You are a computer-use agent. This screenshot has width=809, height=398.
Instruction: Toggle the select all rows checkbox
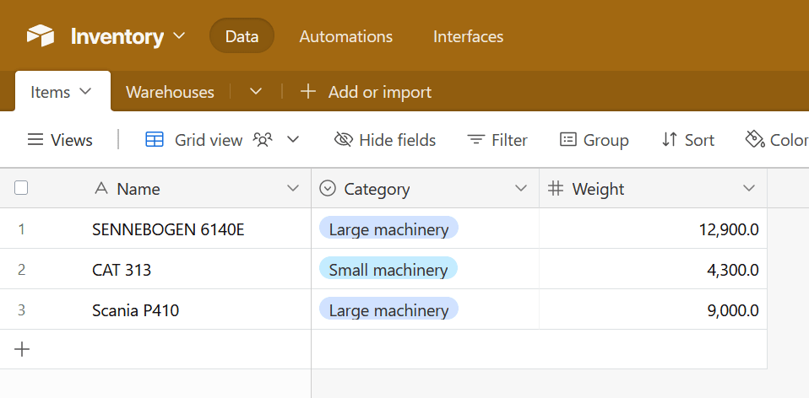[x=21, y=188]
